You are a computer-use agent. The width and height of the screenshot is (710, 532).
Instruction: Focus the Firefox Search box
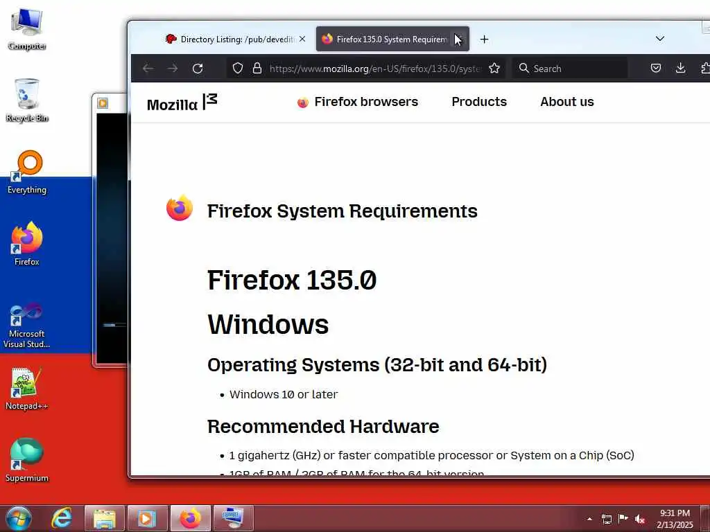[571, 69]
